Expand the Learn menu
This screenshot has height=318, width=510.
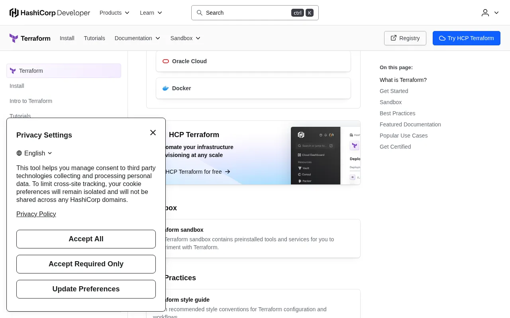click(x=151, y=13)
